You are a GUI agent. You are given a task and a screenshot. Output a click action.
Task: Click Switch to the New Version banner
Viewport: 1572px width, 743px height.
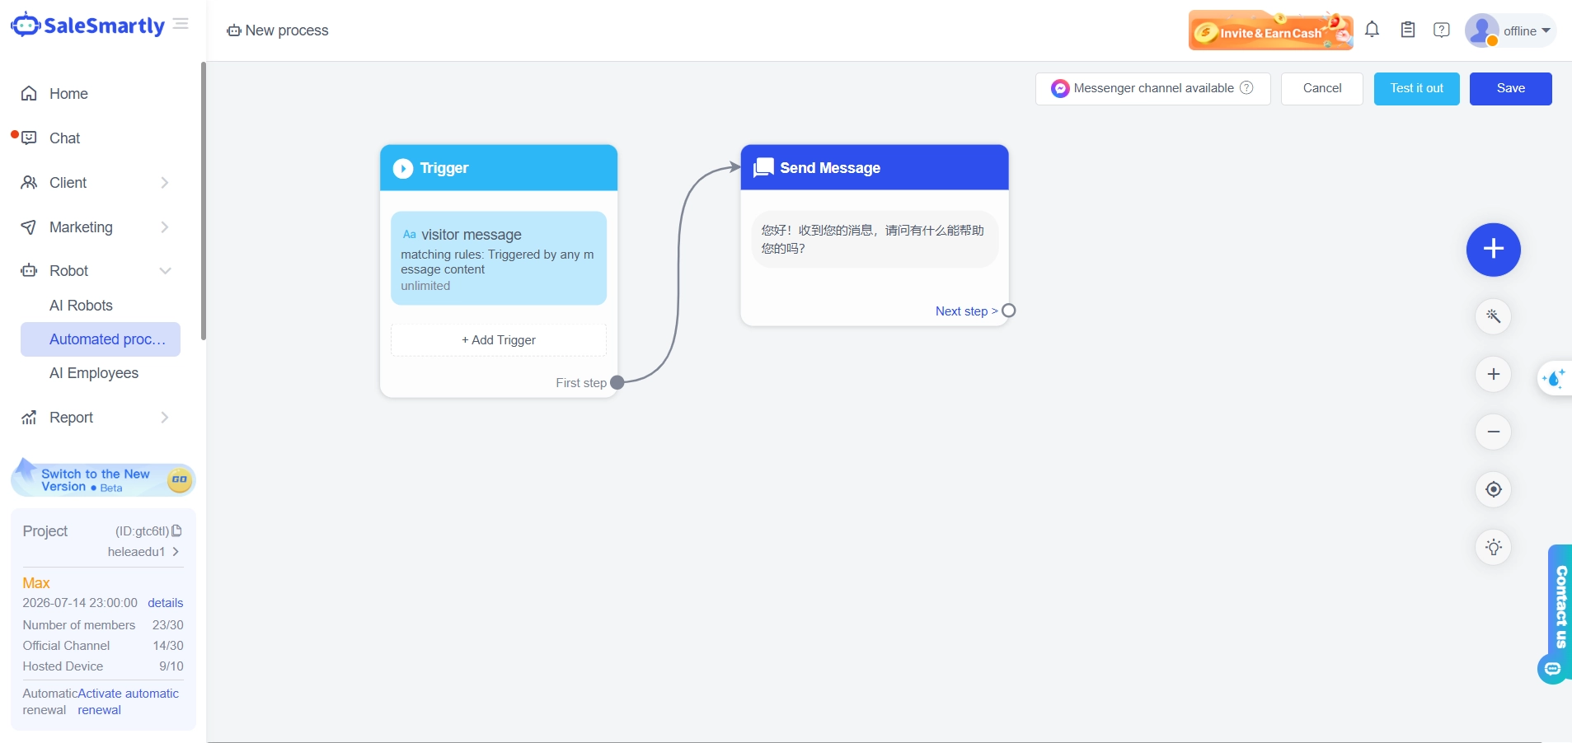[x=103, y=479]
